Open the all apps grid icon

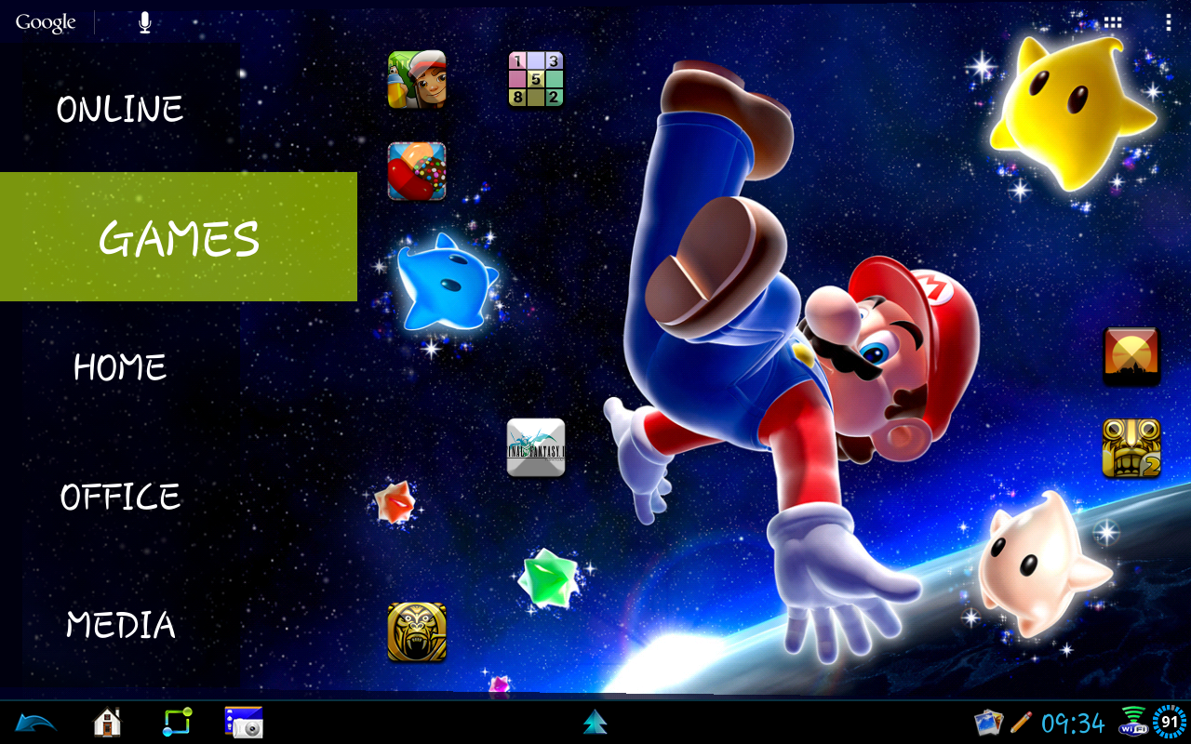[x=1113, y=22]
